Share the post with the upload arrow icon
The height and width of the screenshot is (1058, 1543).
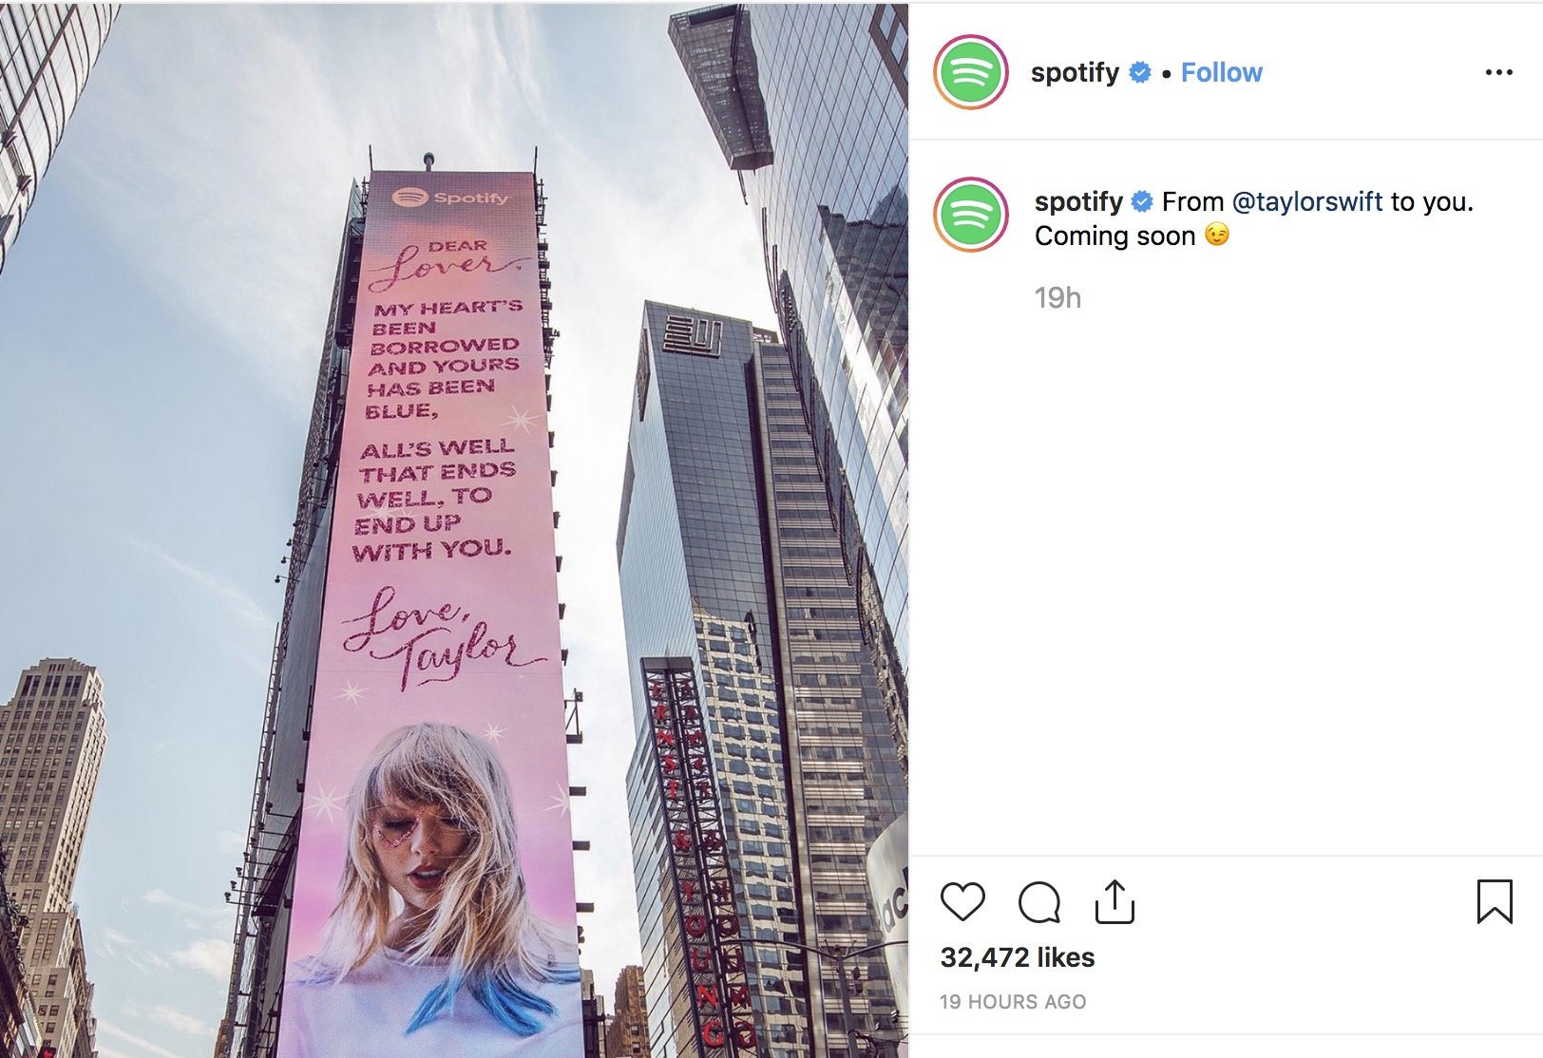point(1114,901)
